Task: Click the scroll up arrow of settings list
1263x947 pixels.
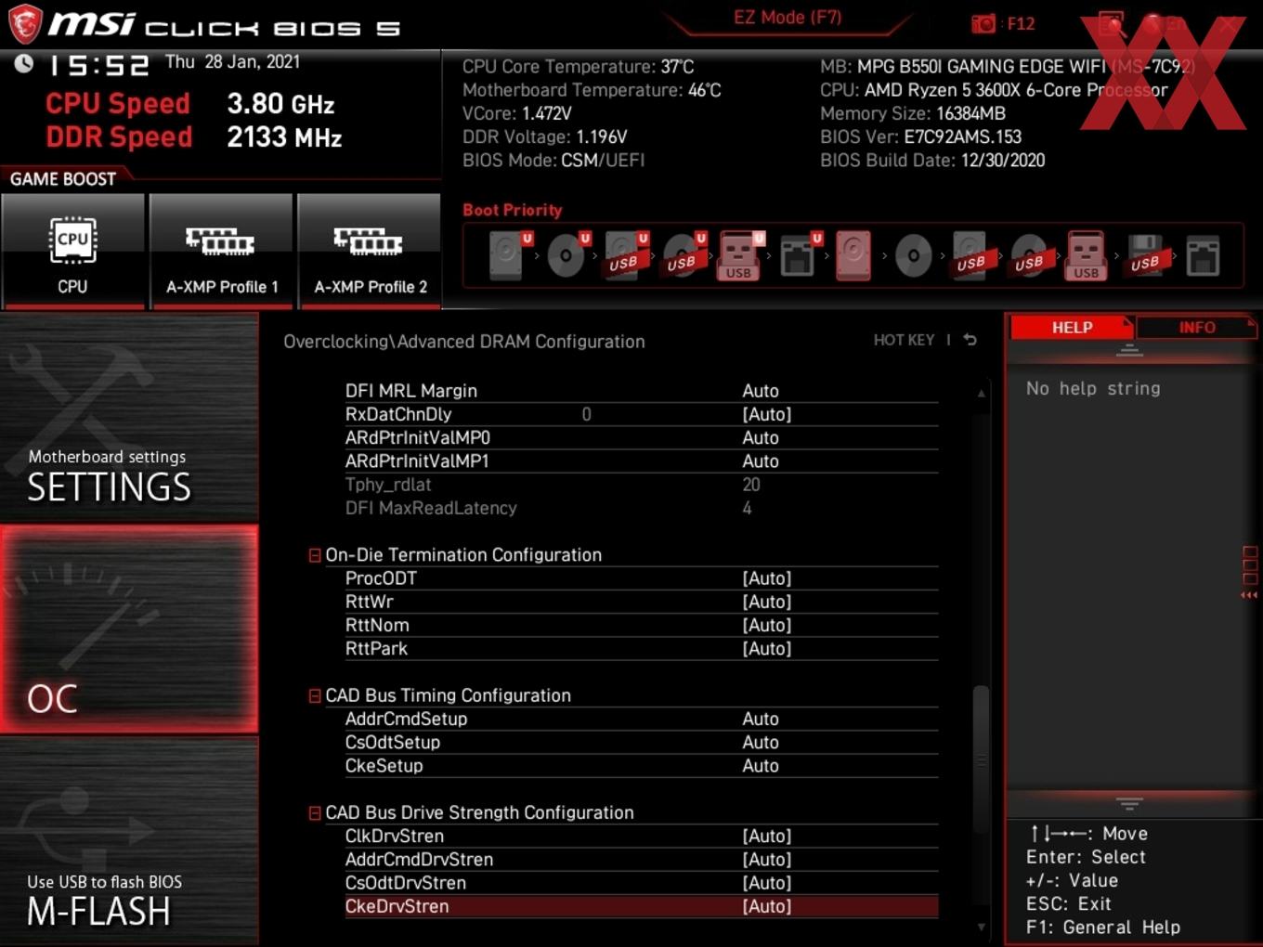Action: tap(981, 394)
